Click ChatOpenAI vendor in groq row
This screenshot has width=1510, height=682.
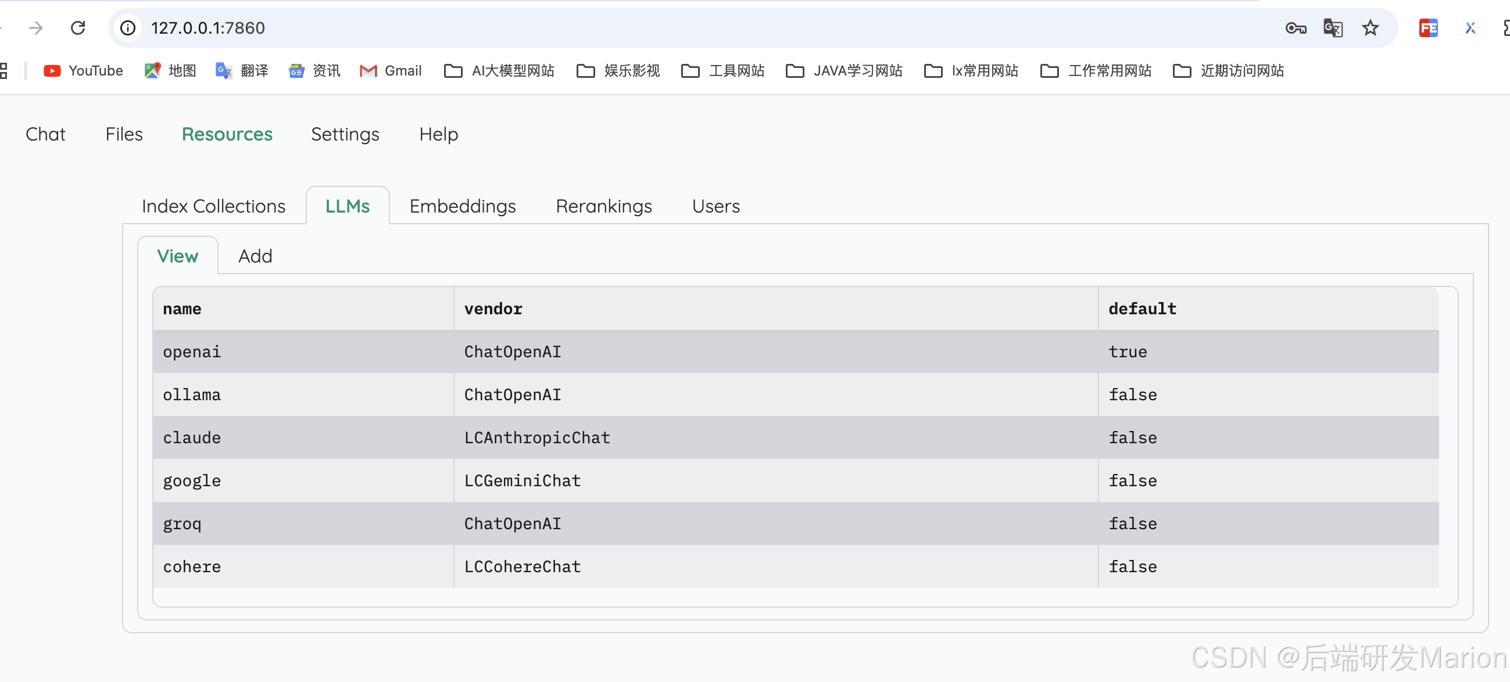click(775, 524)
